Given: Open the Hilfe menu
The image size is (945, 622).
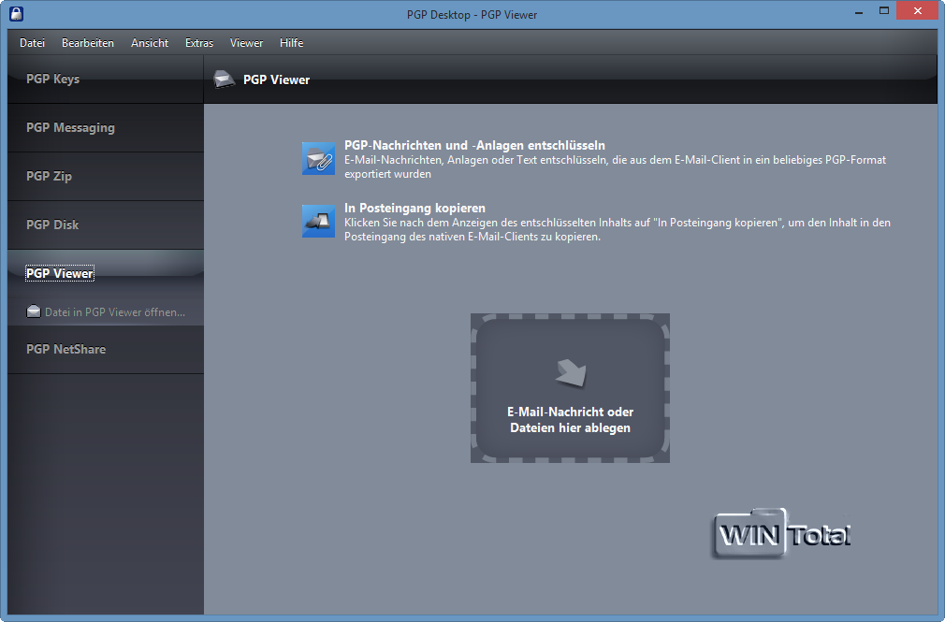Looking at the screenshot, I should pos(291,43).
